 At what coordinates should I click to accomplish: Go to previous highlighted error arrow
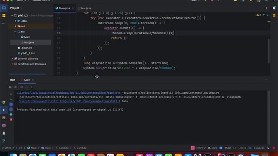[264, 15]
